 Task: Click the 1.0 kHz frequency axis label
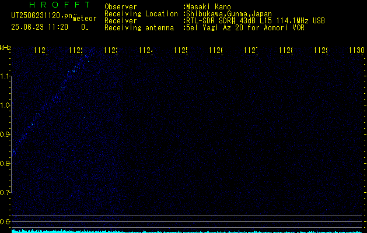(5, 105)
